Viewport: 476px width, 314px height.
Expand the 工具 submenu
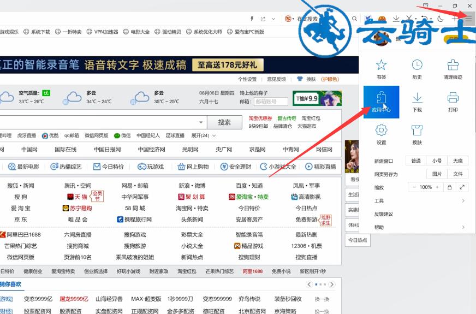(x=419, y=201)
